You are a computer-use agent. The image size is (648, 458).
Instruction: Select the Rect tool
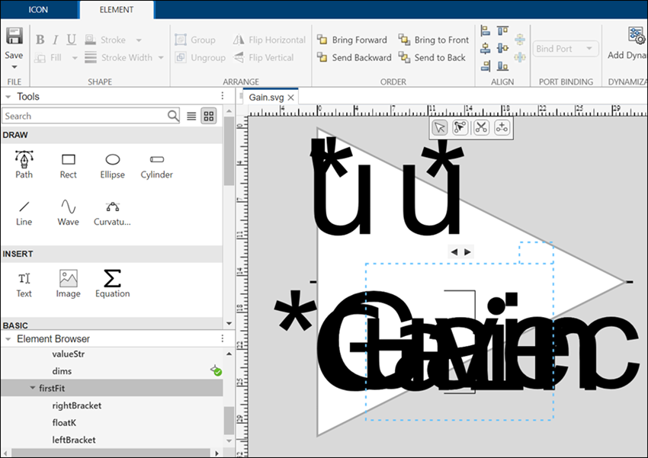[x=68, y=166]
